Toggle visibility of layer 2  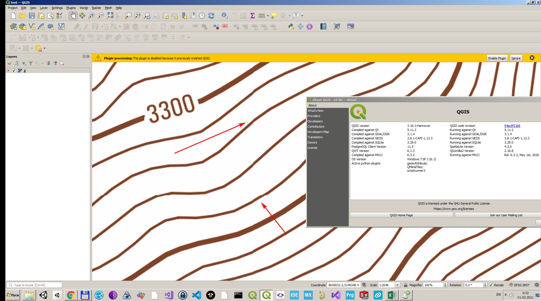tap(14, 71)
